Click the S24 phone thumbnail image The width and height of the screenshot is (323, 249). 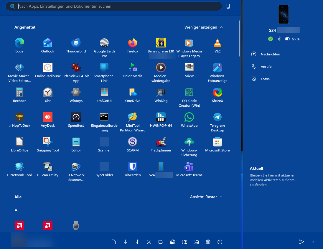(x=283, y=14)
